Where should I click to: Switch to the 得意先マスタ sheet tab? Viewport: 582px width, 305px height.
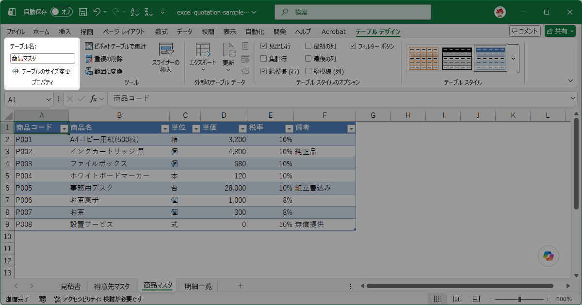(112, 286)
